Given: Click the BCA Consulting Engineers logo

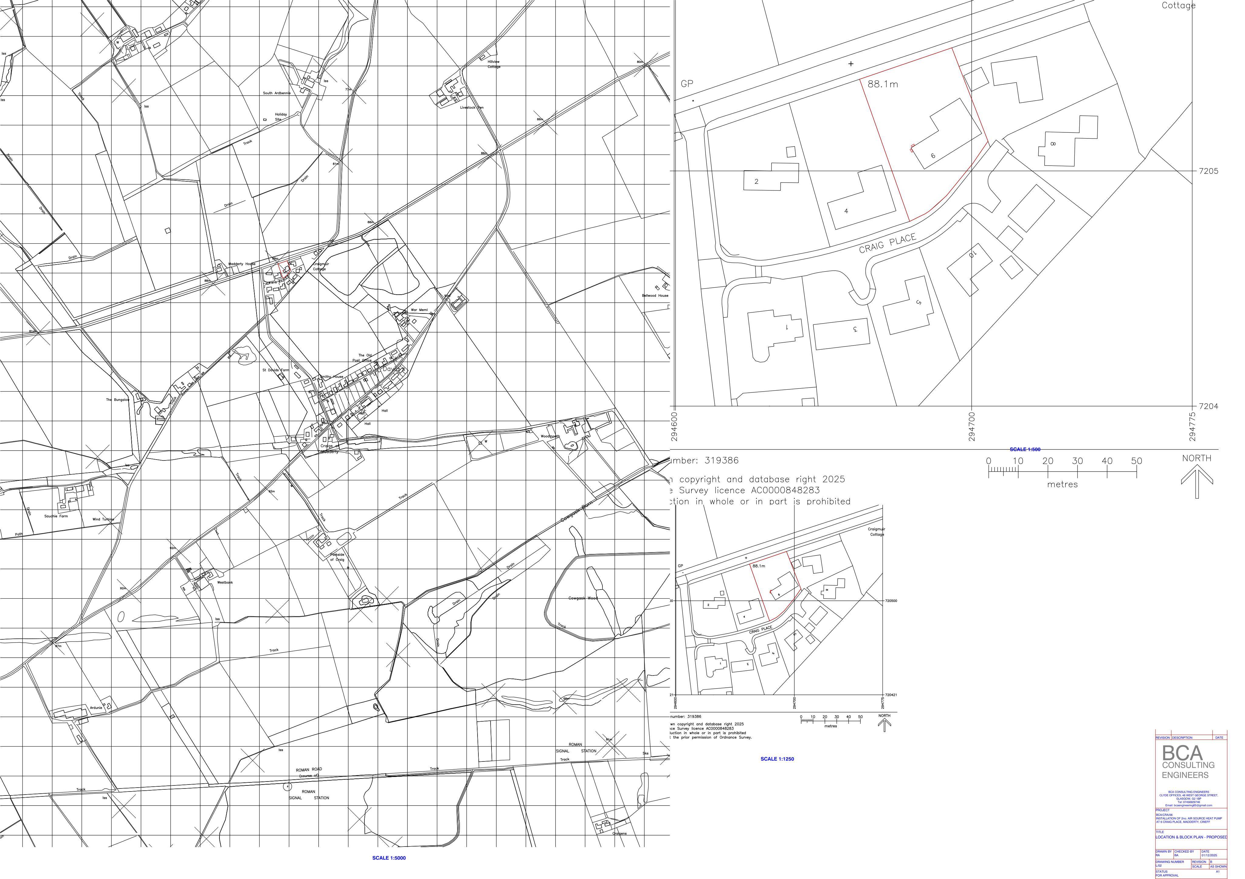Looking at the screenshot, I should coord(1188,761).
